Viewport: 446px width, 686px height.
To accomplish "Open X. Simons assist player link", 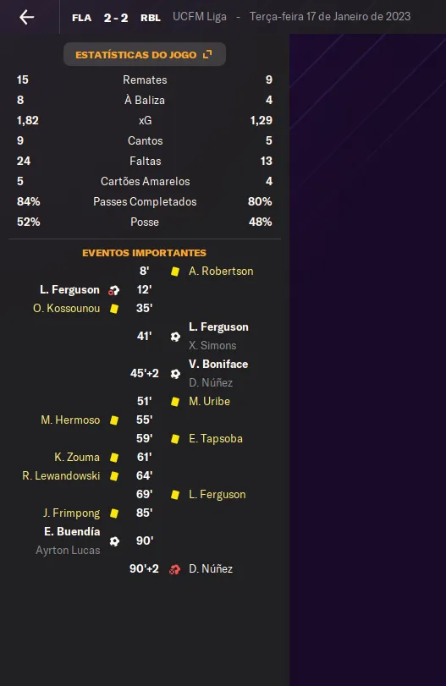I will (x=212, y=345).
